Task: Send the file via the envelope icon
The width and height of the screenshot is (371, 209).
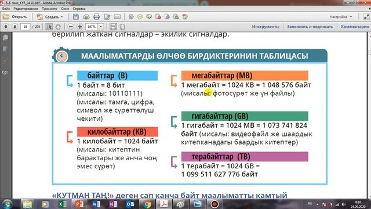Action: (117, 17)
